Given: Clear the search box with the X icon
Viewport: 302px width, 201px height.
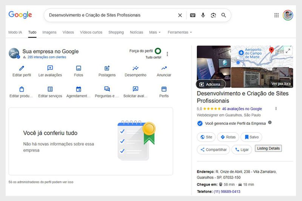Looking at the screenshot, I should (x=180, y=15).
